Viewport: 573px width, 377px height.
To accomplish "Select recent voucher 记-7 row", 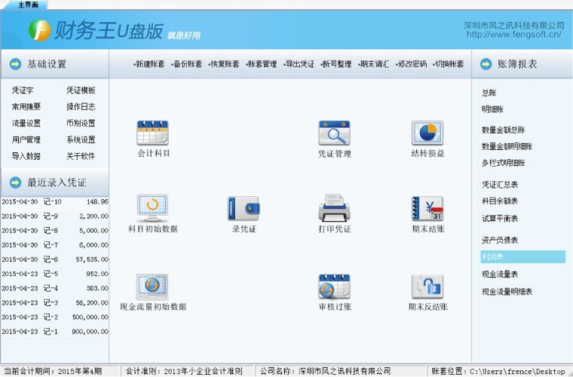I will 54,245.
